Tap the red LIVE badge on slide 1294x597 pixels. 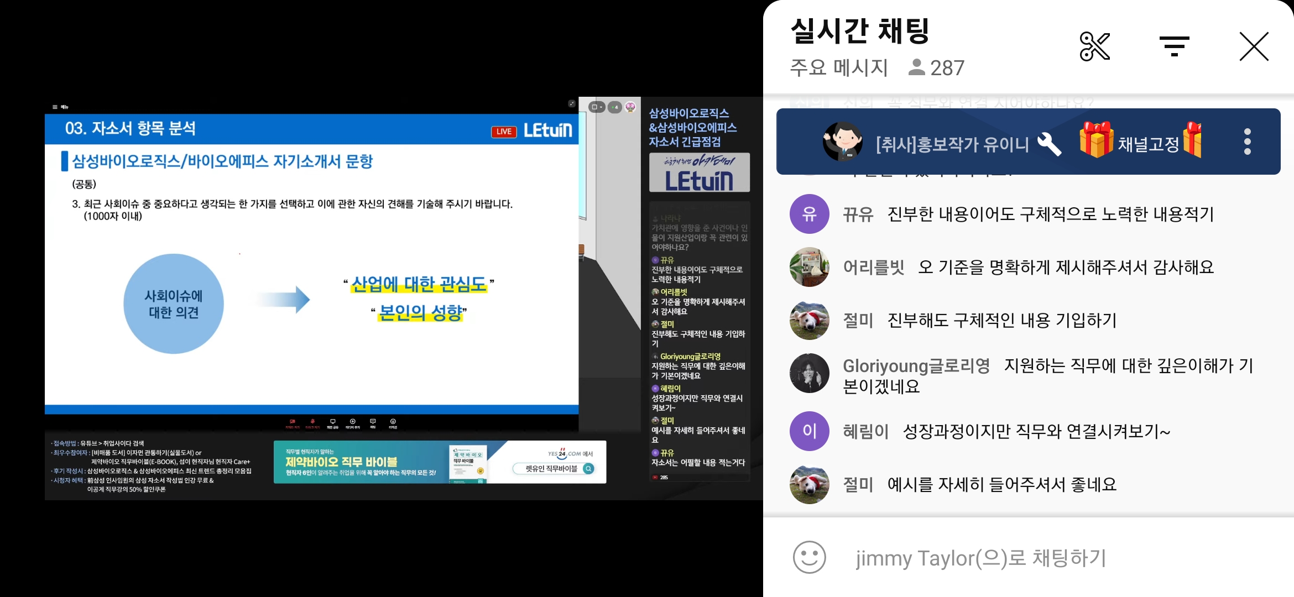tap(504, 132)
